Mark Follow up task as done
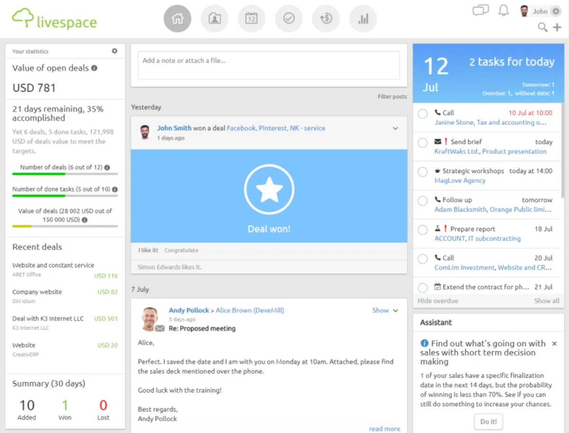The width and height of the screenshot is (569, 433). click(422, 201)
